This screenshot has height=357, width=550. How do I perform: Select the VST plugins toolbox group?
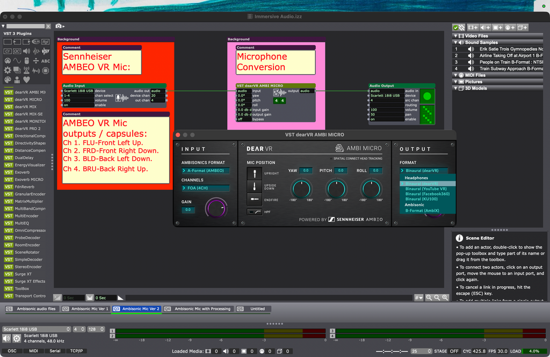pos(46,51)
